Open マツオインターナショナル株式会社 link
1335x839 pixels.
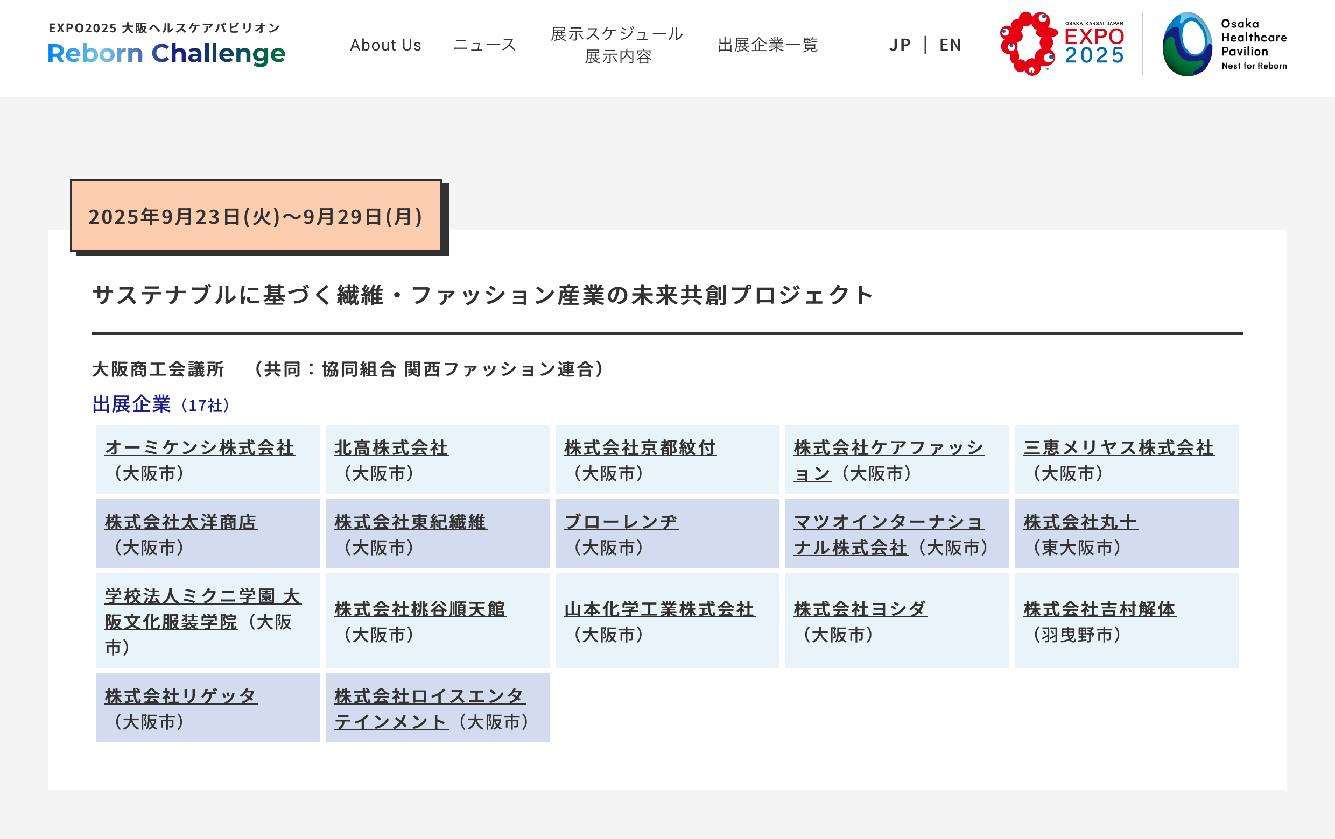[x=889, y=535]
